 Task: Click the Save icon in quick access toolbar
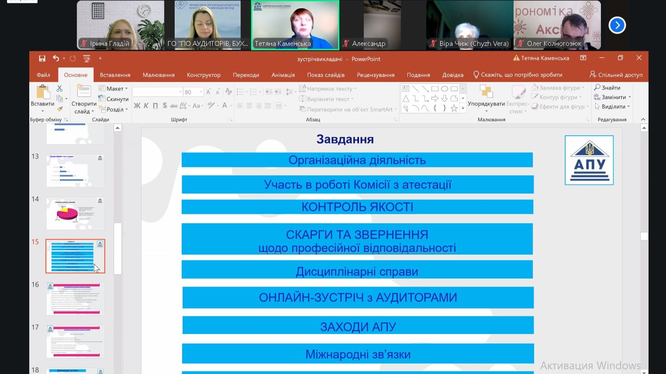[42, 58]
